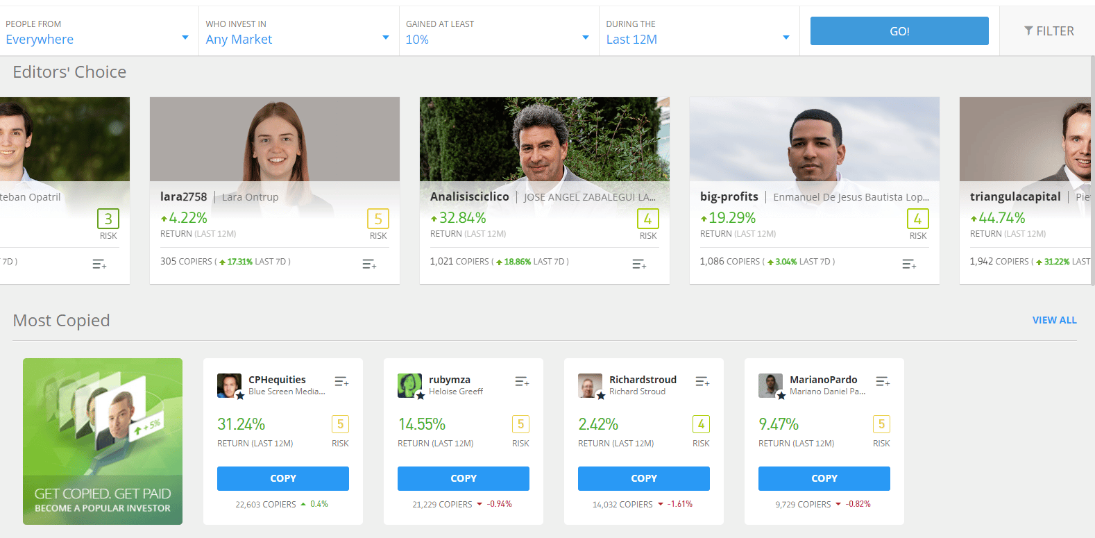View all Most Copied investors

pos(1054,320)
